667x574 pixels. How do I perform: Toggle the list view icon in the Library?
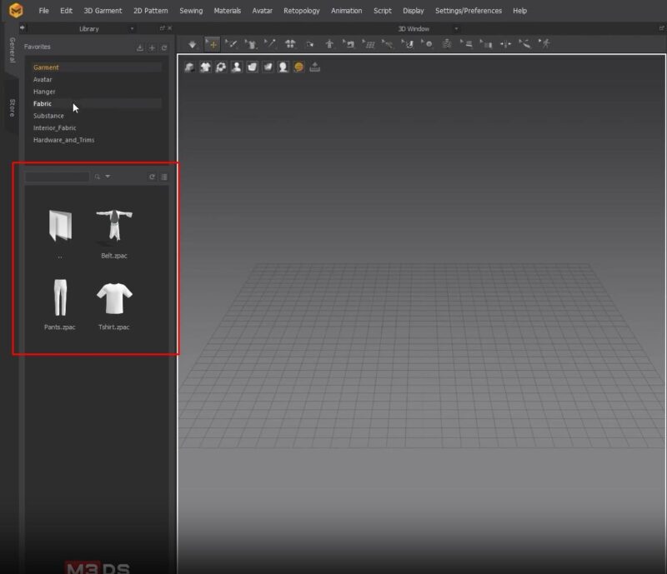(164, 177)
